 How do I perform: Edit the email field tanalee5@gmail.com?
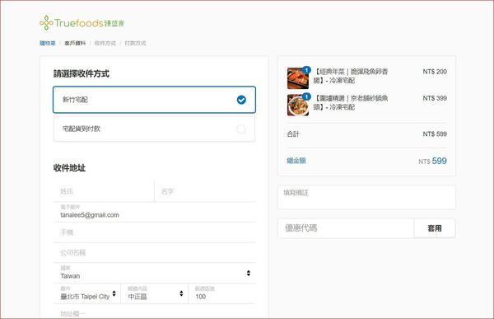pos(155,212)
